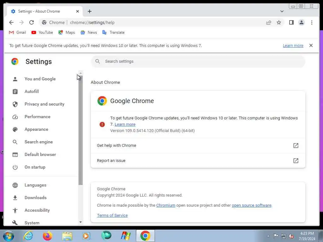Viewport: 323px width, 242px height.
Task: Open Accessibility settings
Action: (x=37, y=210)
